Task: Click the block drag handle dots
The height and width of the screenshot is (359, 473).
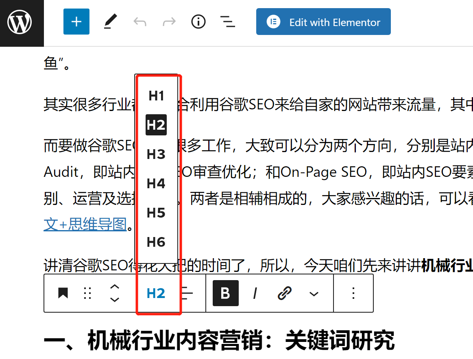Action: [x=87, y=293]
